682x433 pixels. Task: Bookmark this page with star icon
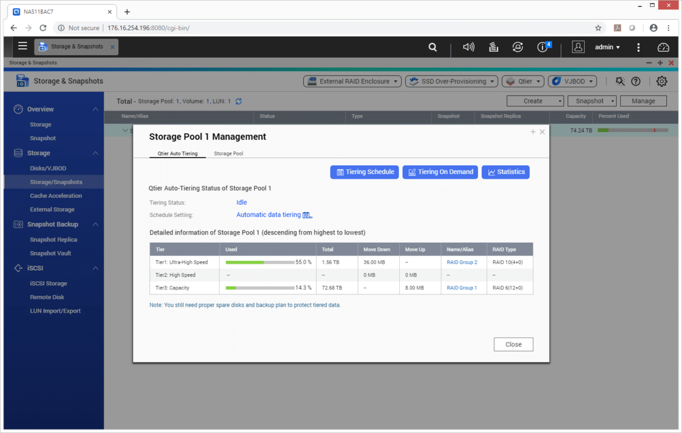pos(598,28)
